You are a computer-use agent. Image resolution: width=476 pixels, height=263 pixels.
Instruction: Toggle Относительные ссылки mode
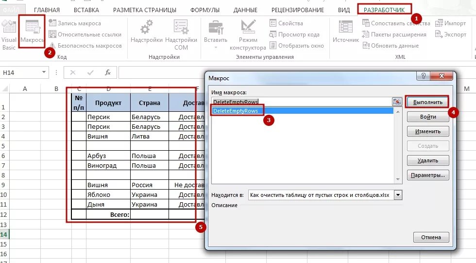tap(85, 35)
